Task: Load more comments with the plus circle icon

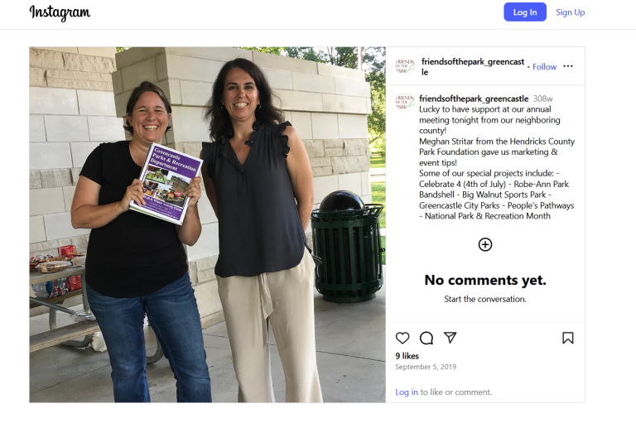Action: pos(485,244)
